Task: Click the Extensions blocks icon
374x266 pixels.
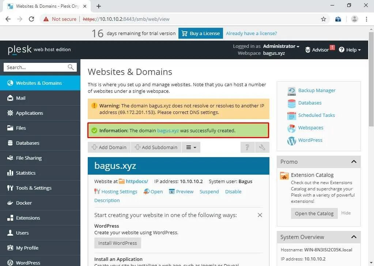Action: 10,218
